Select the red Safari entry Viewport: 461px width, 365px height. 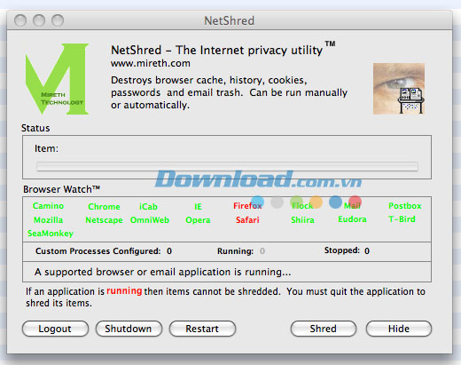click(247, 220)
